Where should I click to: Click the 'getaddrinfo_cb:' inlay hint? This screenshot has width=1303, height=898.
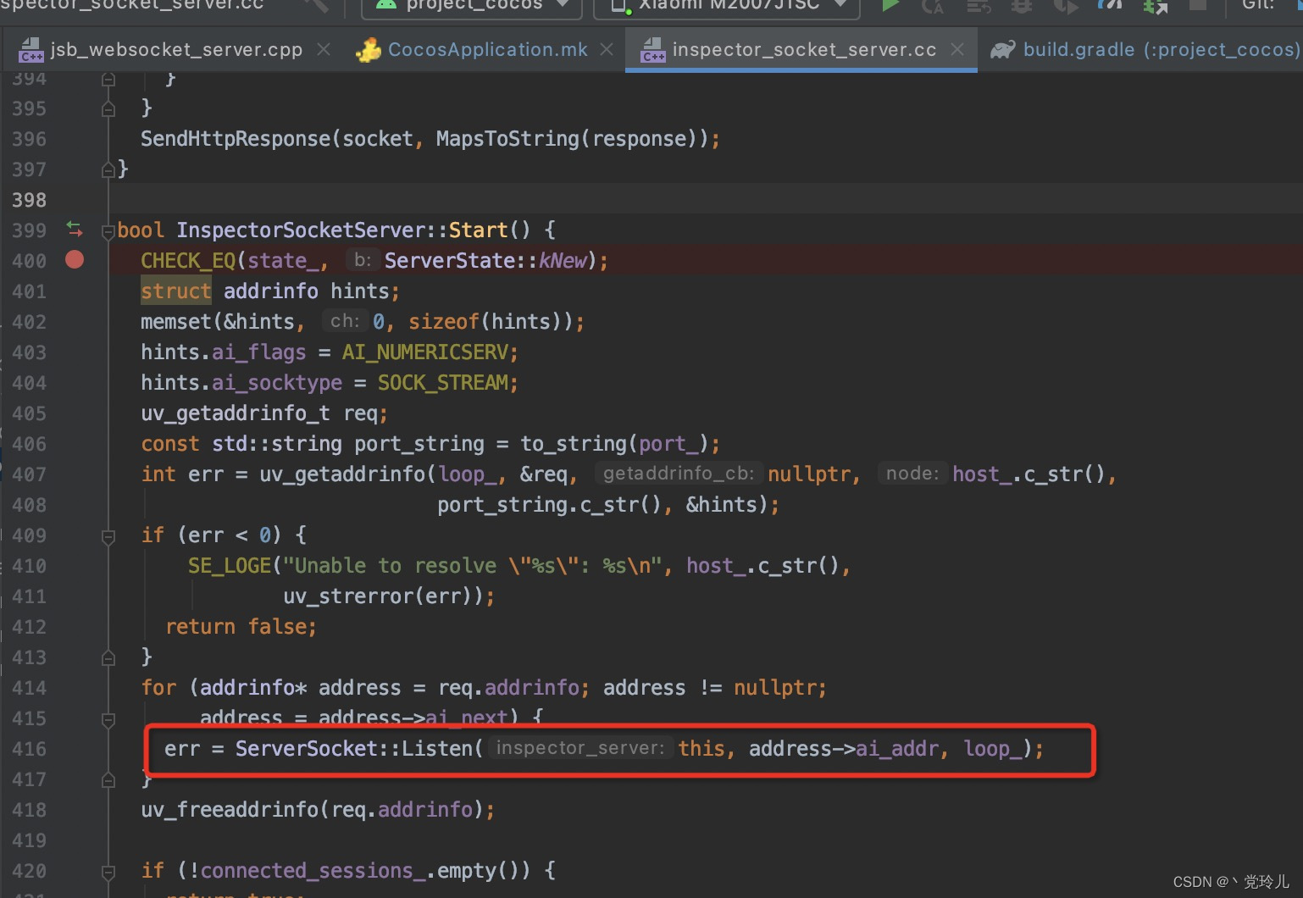[x=679, y=474]
